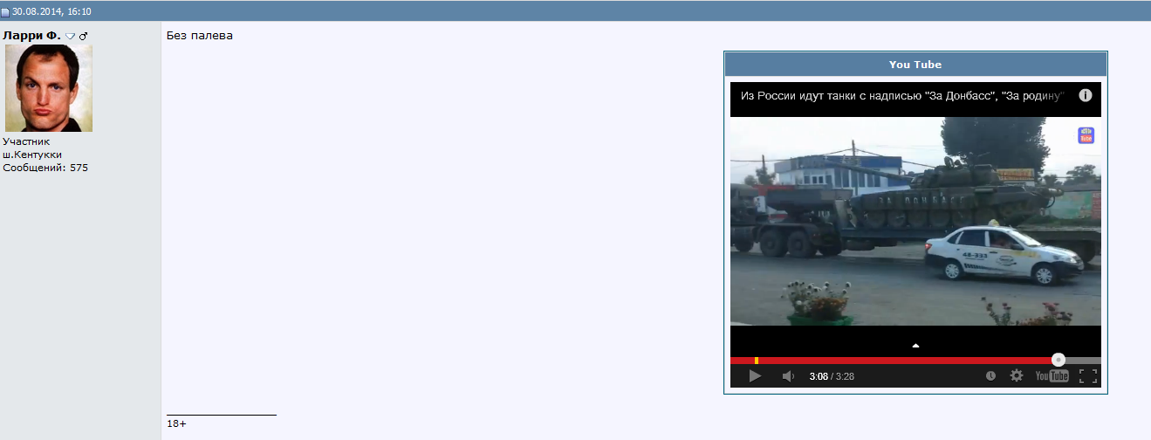
Task: Open the video on YouTube via the logo
Action: pos(1052,375)
